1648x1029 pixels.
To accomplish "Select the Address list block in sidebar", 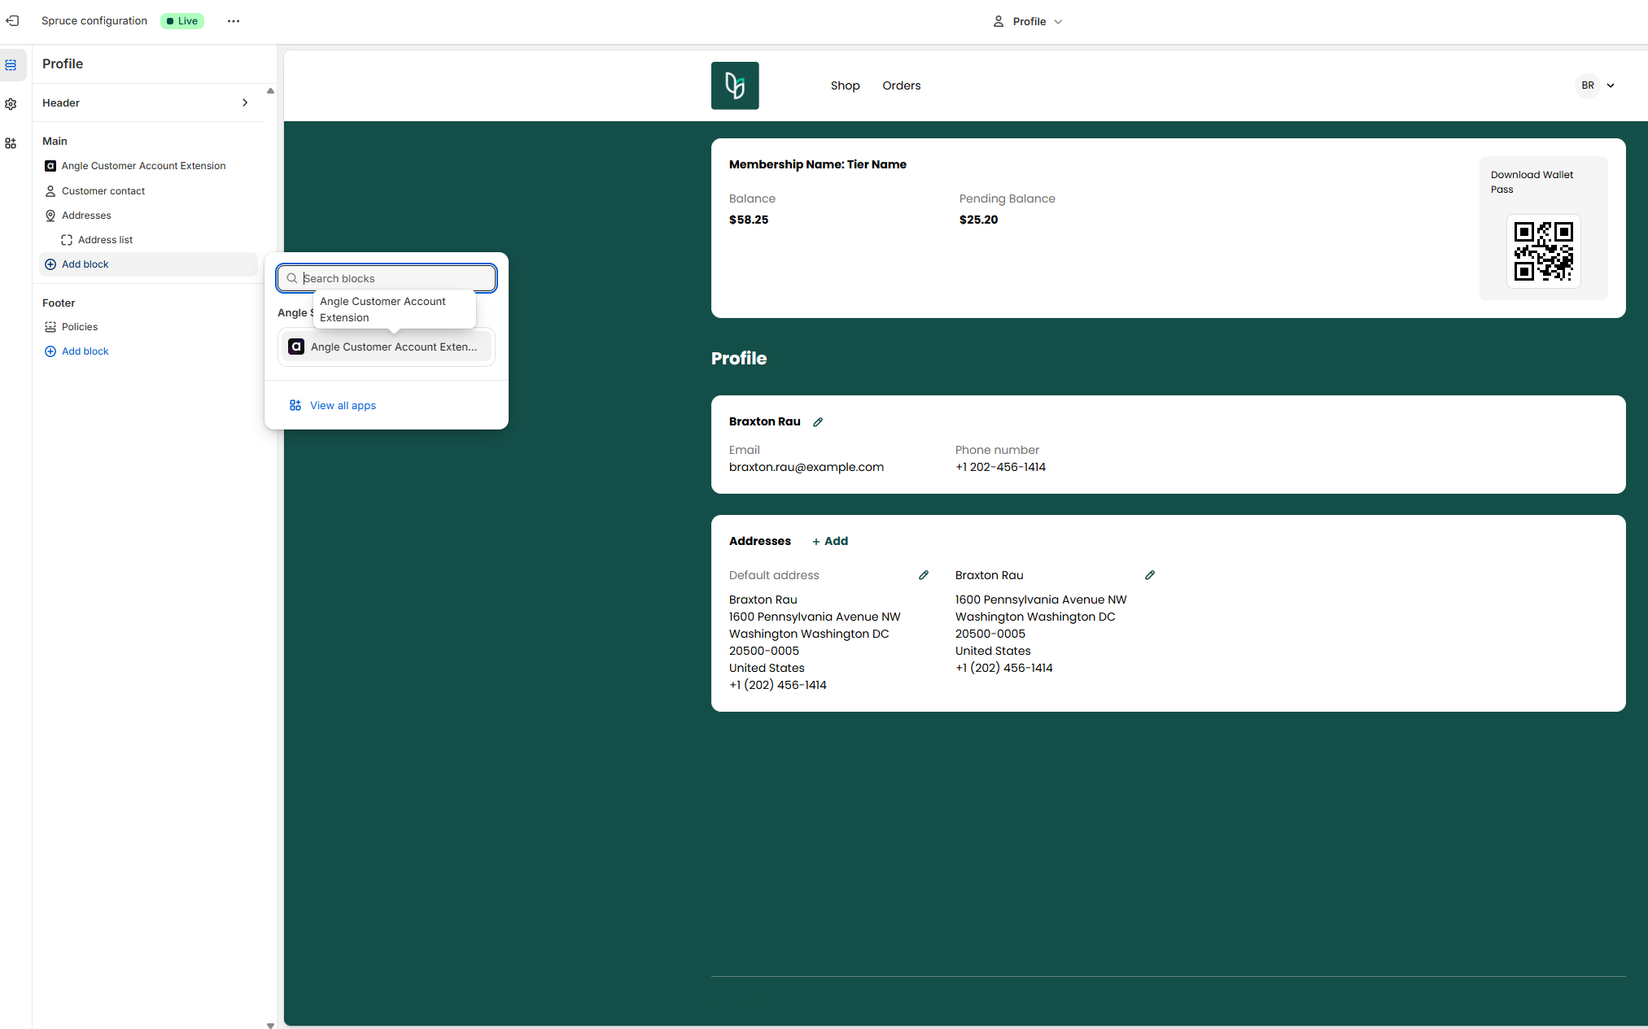I will pos(105,240).
